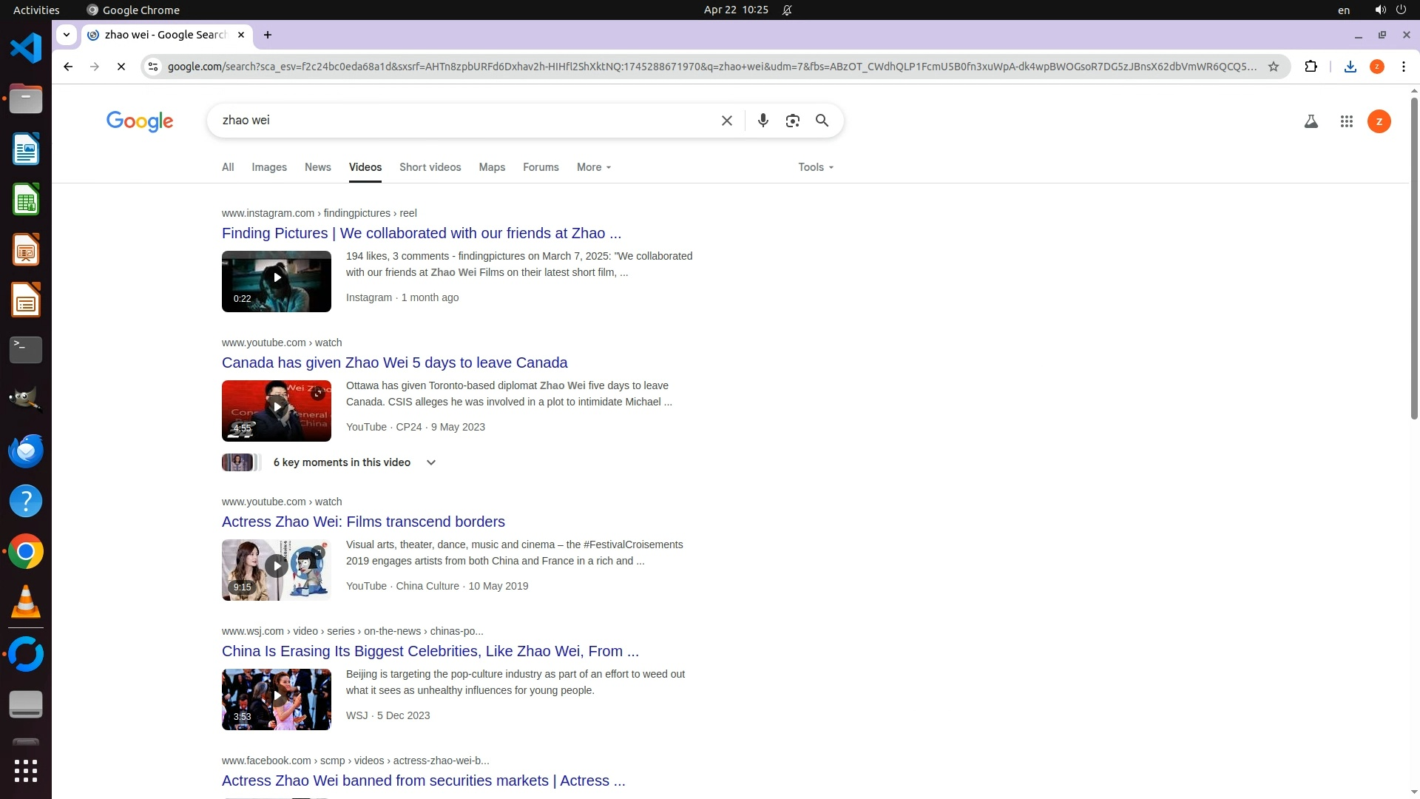Clear the search box with X icon
This screenshot has height=799, width=1420.
point(726,121)
